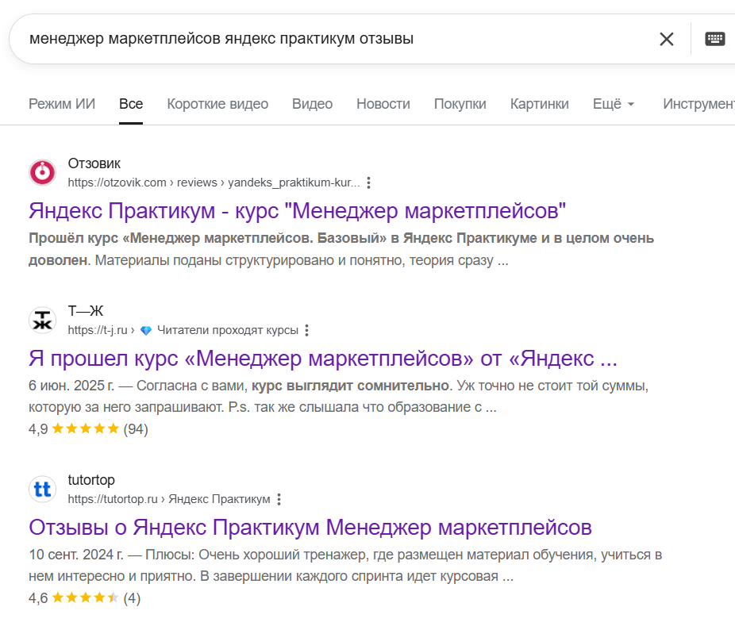Switch to Видео tab
Screen dimensions: 735x630
coord(312,104)
